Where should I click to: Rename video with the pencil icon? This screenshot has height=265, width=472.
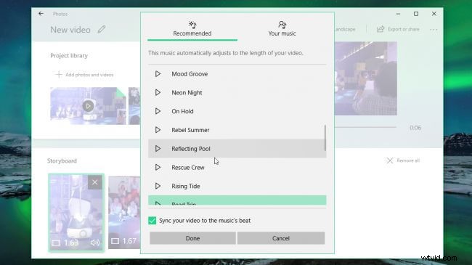point(102,30)
